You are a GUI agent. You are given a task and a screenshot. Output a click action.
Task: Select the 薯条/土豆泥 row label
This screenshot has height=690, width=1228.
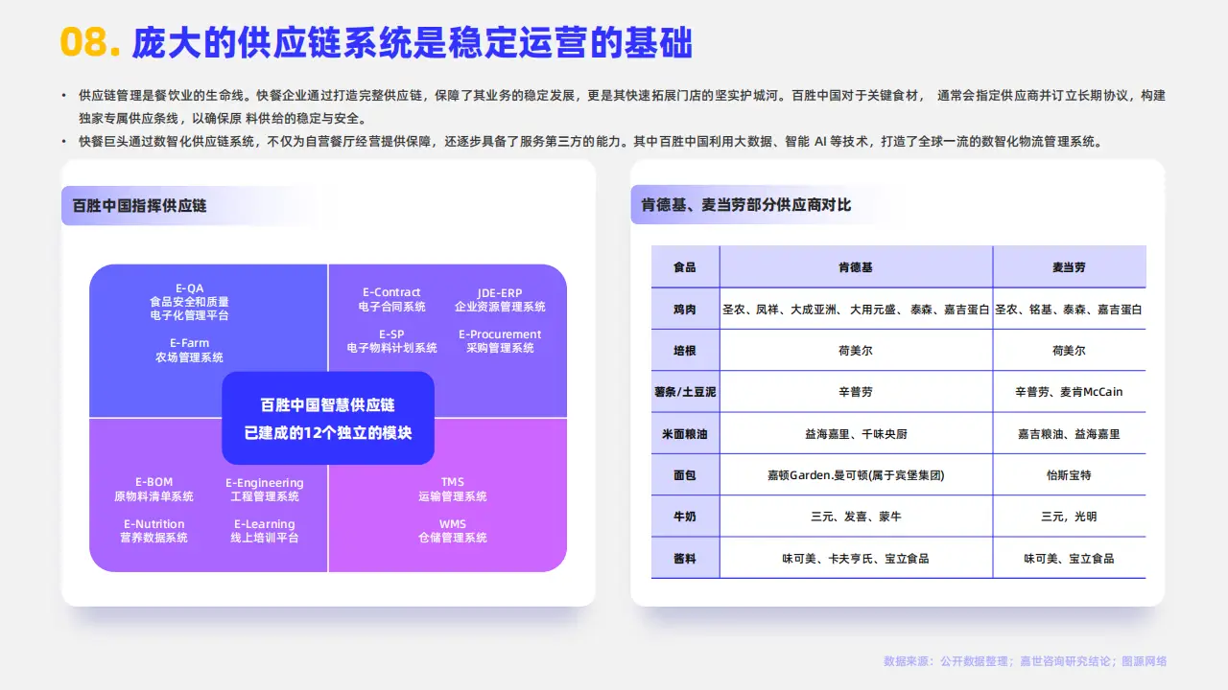click(x=685, y=392)
